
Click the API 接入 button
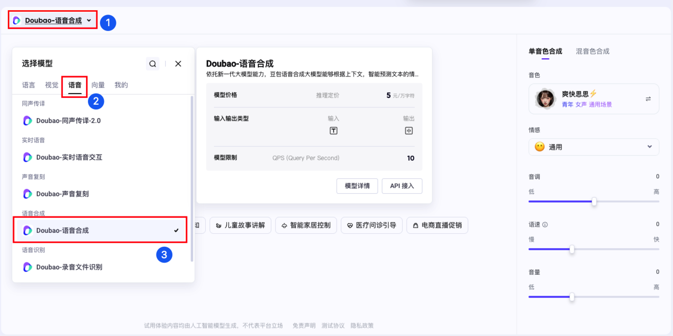pyautogui.click(x=402, y=186)
